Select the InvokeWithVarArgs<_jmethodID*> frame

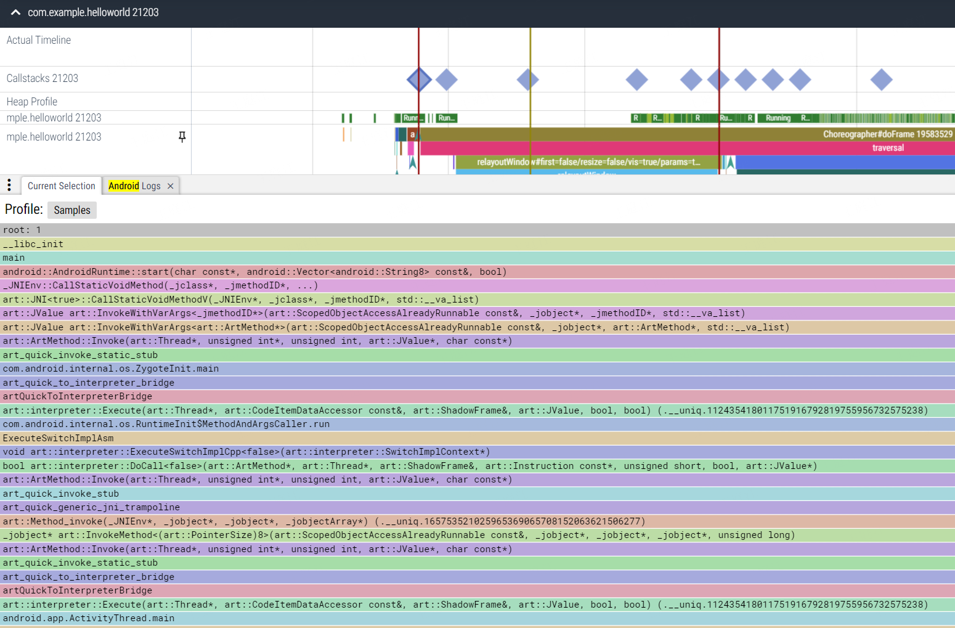(477, 313)
